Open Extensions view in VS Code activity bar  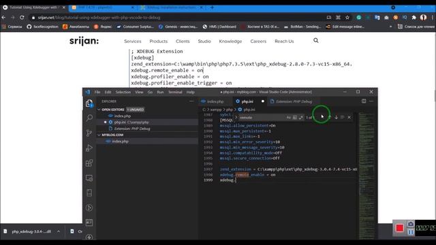click(89, 163)
